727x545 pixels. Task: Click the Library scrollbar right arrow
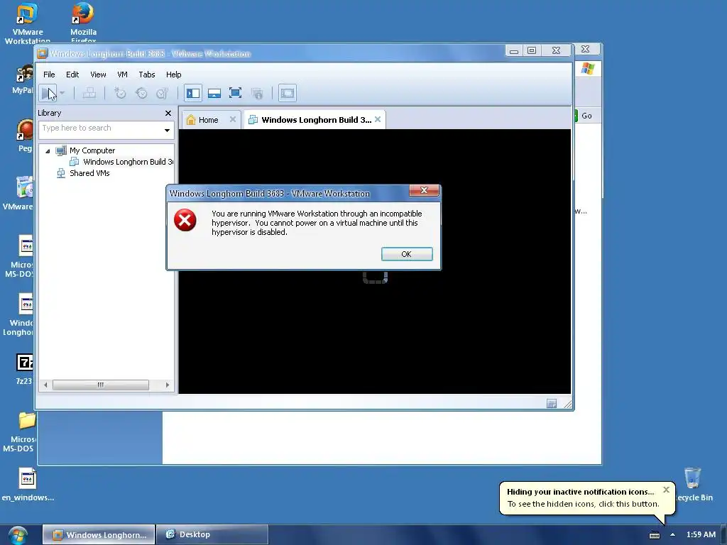(x=168, y=385)
